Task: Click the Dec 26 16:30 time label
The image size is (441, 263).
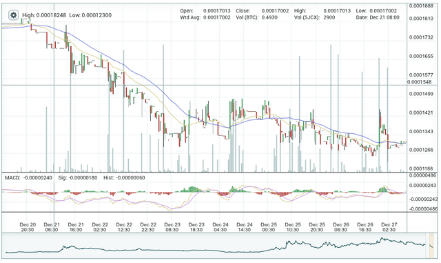Action: tap(365, 227)
